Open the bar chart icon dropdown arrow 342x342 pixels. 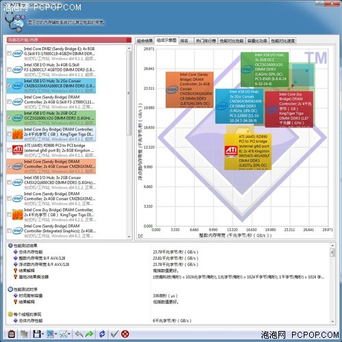[x=56, y=334]
